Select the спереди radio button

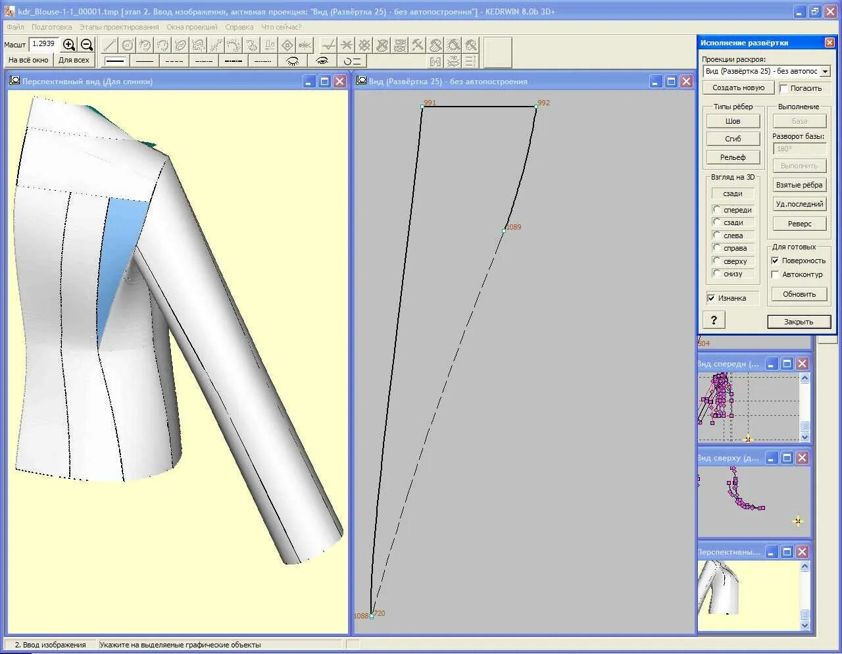[x=716, y=209]
